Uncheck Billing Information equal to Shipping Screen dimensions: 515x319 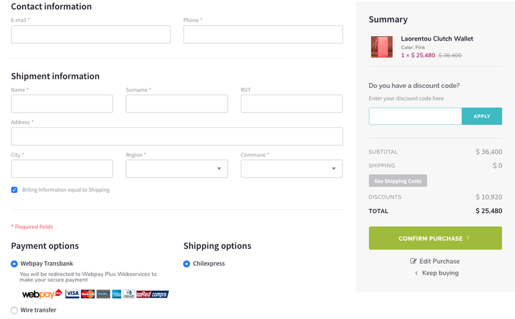(x=14, y=190)
